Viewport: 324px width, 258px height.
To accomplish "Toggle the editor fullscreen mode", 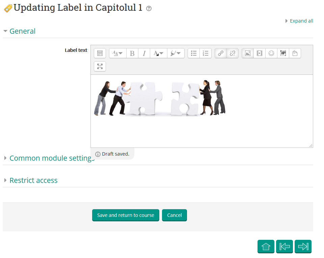I will point(100,66).
